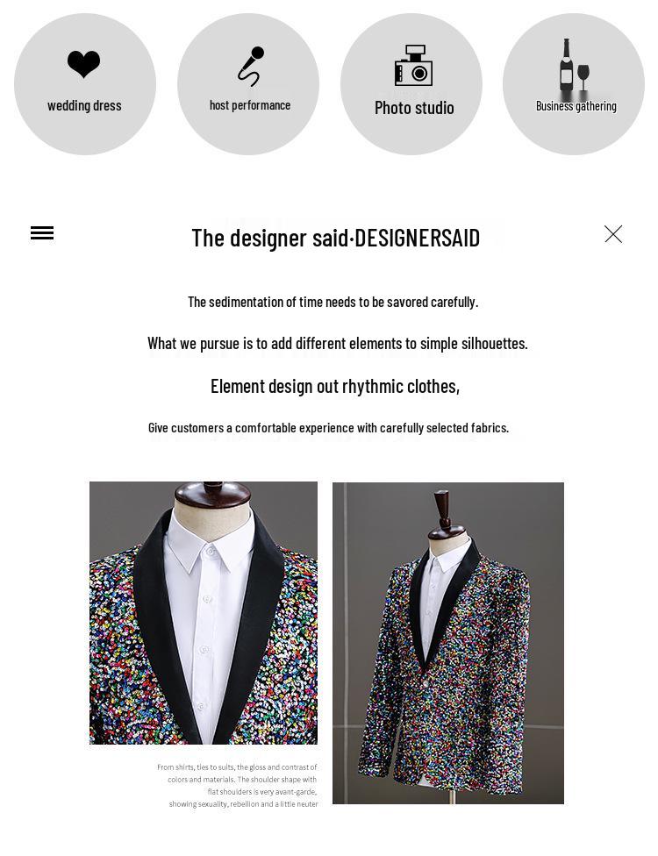Click the mannequin neck knob in right photo
Screen dimensions: 658x856
point(442,508)
